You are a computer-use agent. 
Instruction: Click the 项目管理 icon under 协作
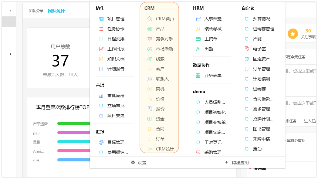101,19
